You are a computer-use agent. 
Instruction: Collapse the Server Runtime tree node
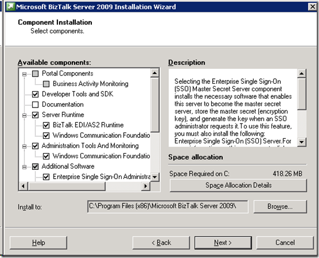(x=24, y=115)
